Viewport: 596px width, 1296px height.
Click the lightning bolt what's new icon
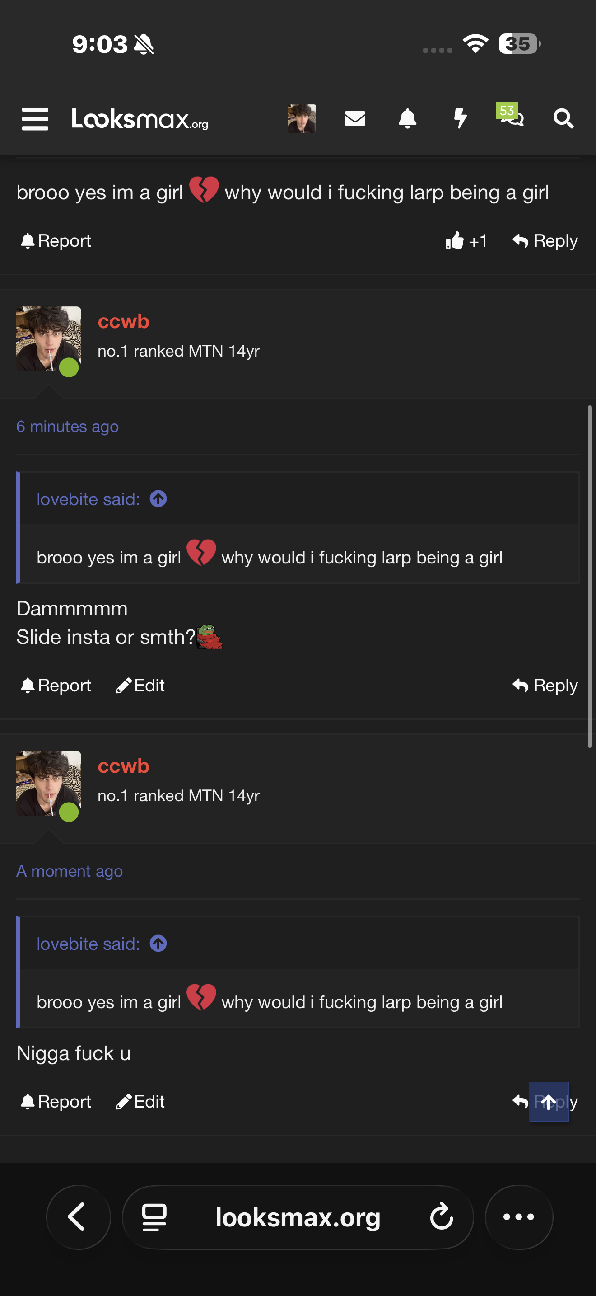(460, 119)
